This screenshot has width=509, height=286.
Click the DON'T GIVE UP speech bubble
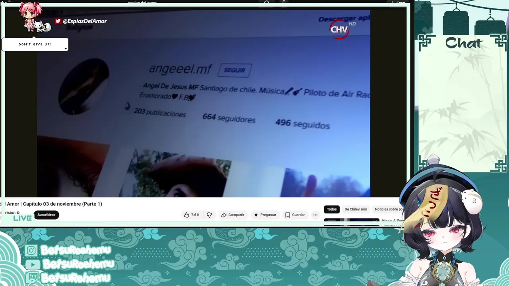(35, 44)
